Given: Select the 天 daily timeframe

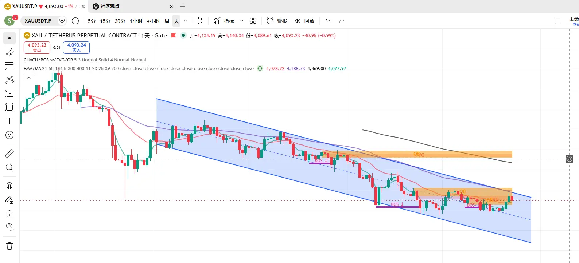Looking at the screenshot, I should point(176,21).
